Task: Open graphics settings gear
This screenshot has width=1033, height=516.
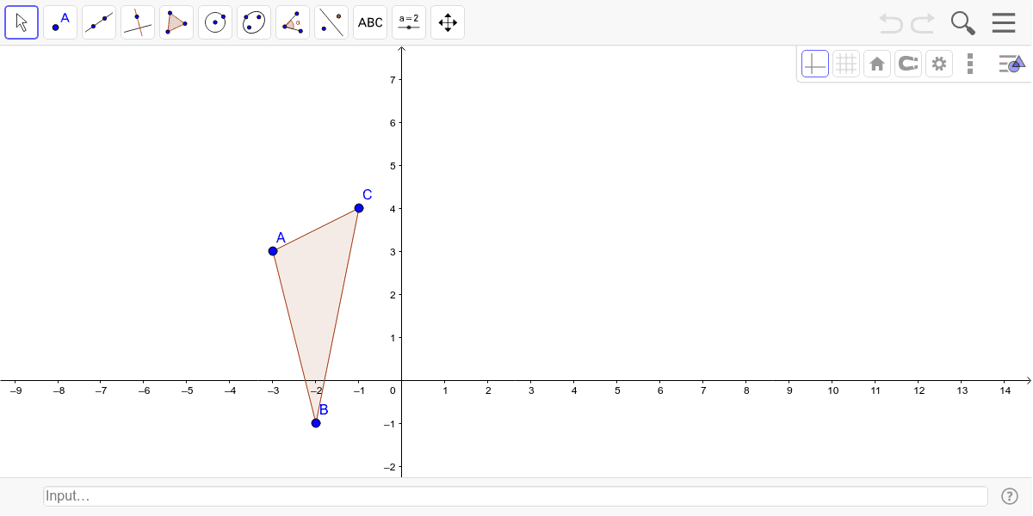Action: tap(939, 64)
